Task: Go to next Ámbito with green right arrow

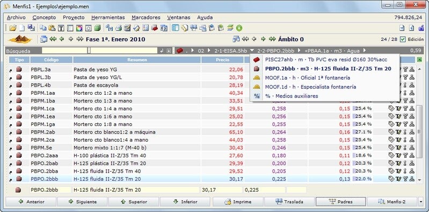Action: (263, 39)
